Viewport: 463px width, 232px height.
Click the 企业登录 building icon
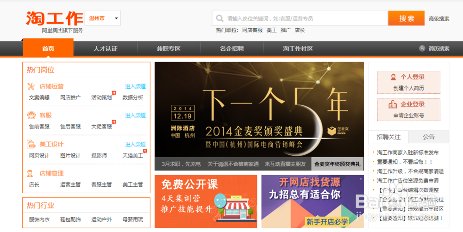tap(393, 104)
